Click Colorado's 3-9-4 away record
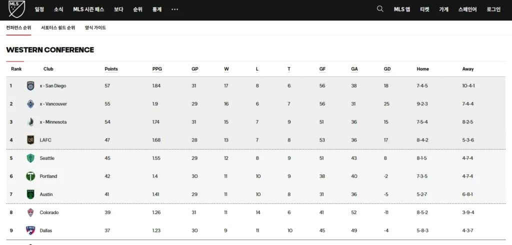Viewport: 512px width, 245px height. tap(468, 212)
